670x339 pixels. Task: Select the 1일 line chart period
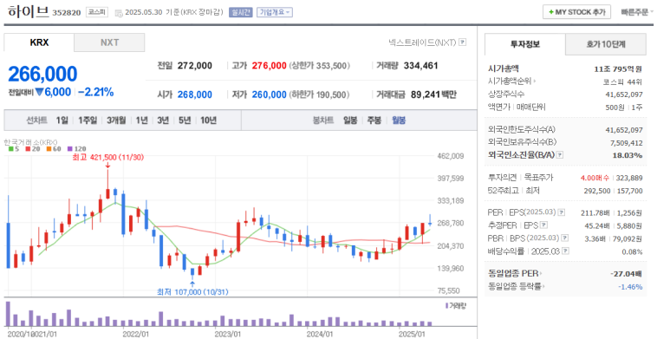tap(62, 121)
